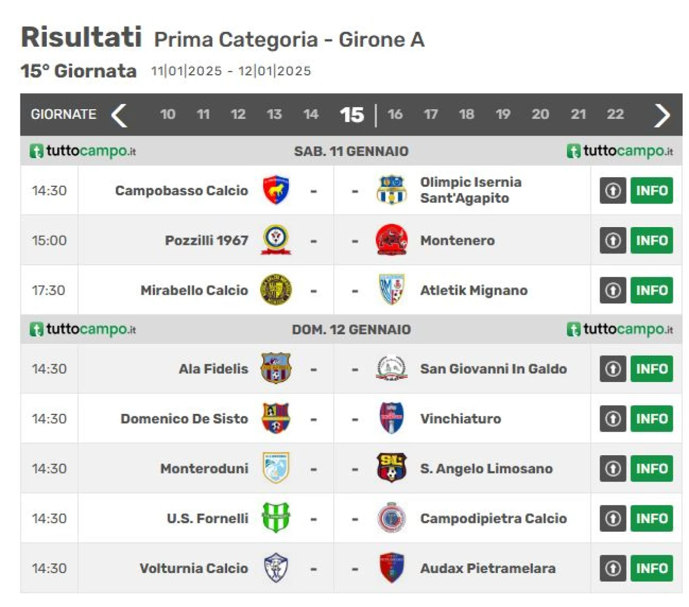
Task: Open INFO for Domenico De Sisto match
Action: (652, 419)
